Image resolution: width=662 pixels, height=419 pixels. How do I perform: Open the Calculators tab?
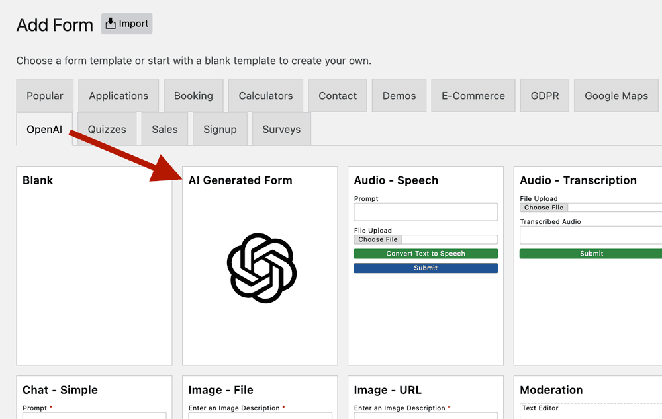coord(265,96)
